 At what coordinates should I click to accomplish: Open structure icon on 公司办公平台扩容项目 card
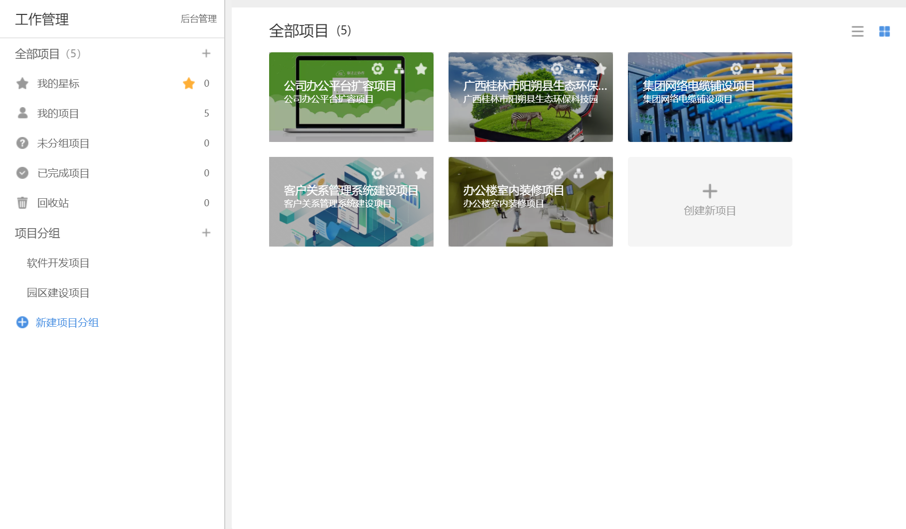pyautogui.click(x=399, y=69)
